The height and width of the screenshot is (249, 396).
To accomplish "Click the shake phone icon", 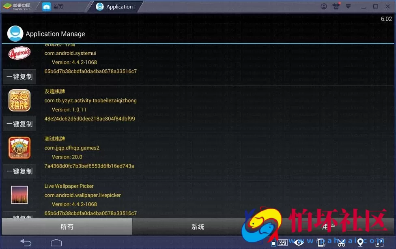I will point(321,243).
